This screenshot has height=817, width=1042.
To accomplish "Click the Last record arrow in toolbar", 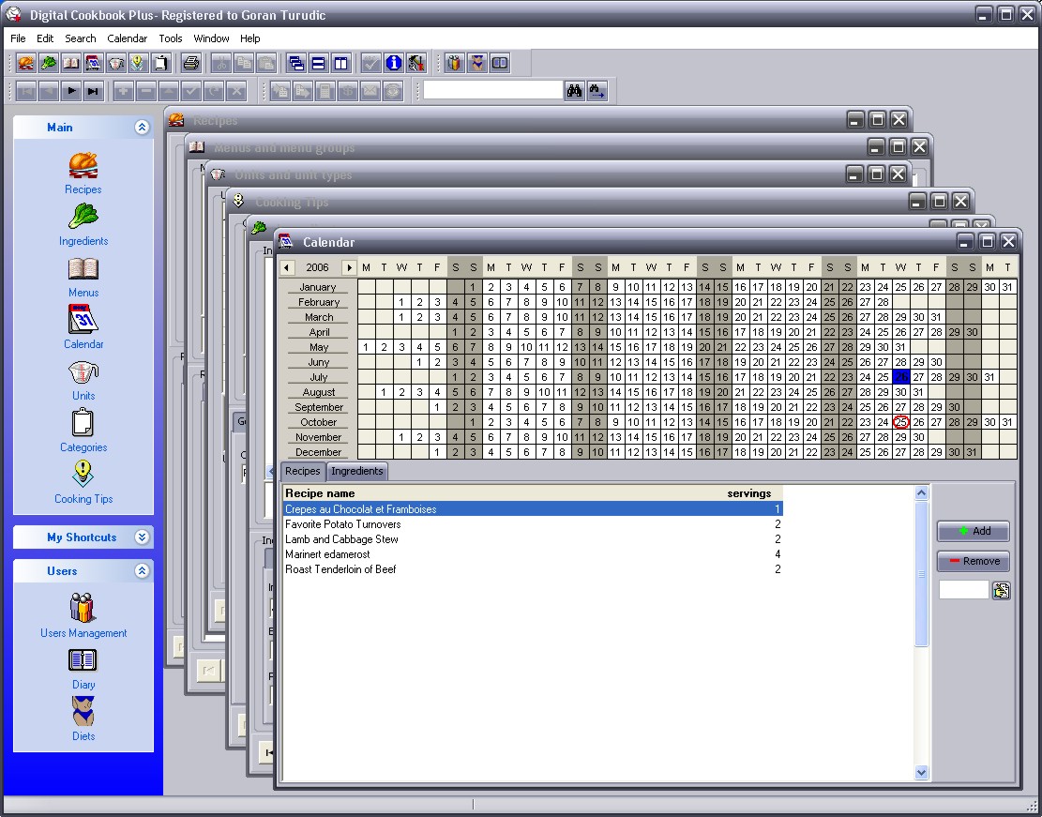I will [x=94, y=90].
